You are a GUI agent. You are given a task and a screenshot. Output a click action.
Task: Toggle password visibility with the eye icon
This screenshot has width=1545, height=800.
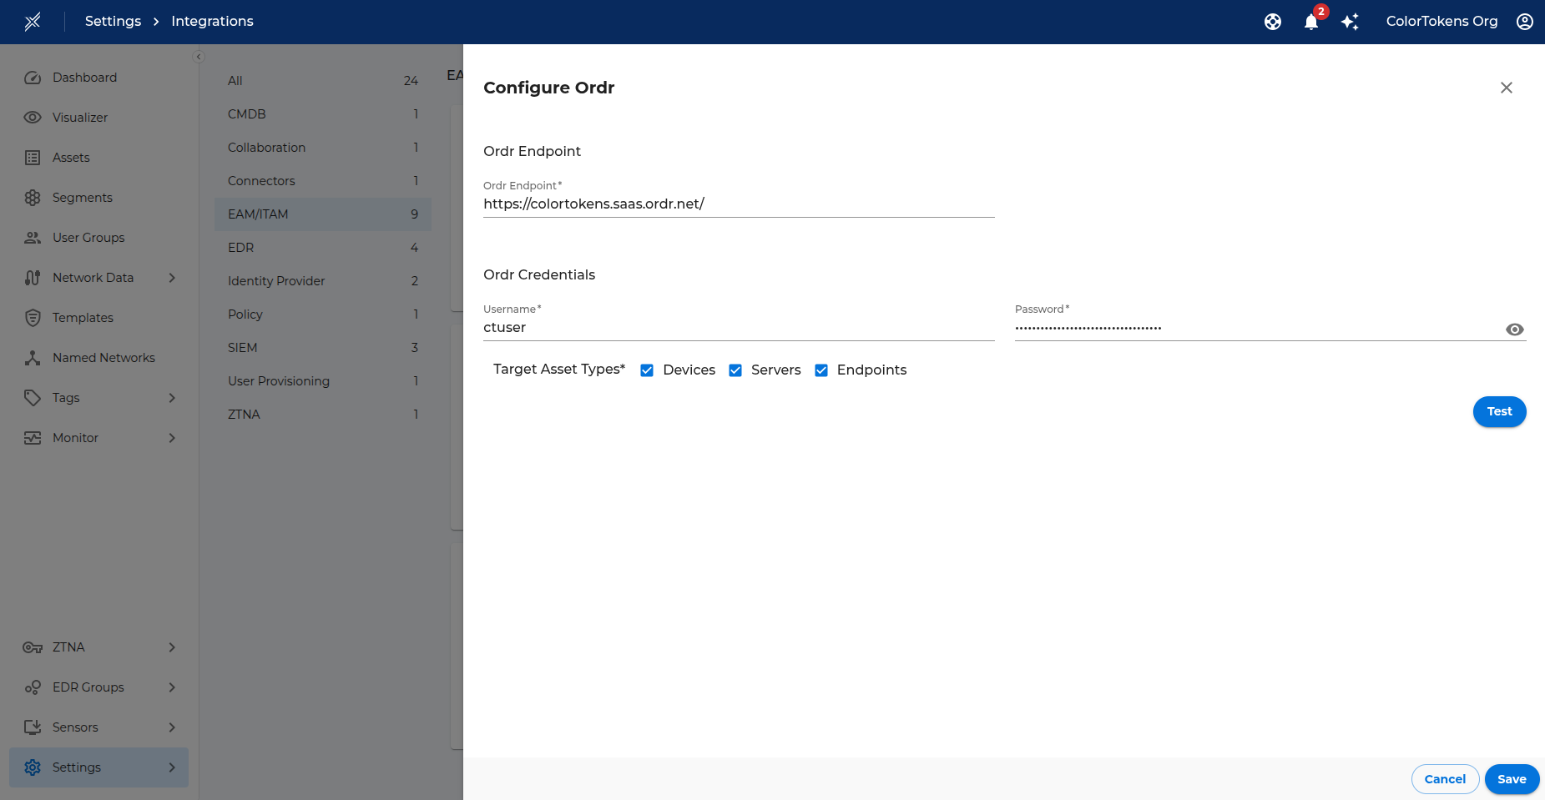(1515, 329)
